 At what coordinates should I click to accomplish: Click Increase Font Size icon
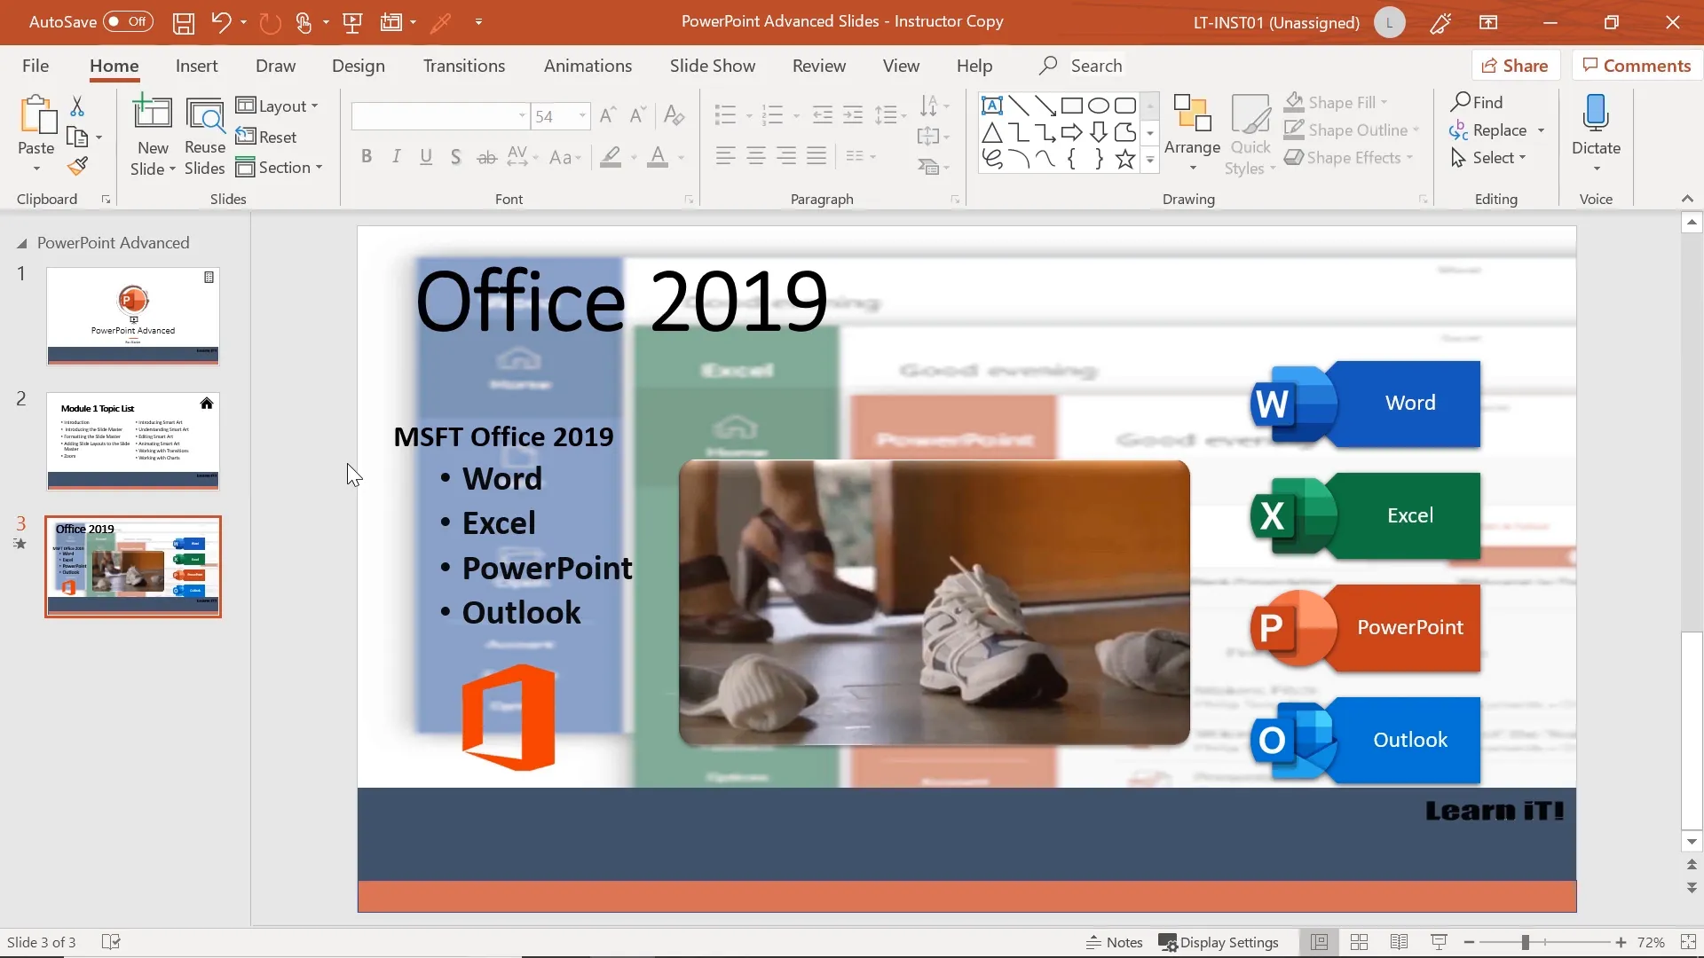point(608,115)
